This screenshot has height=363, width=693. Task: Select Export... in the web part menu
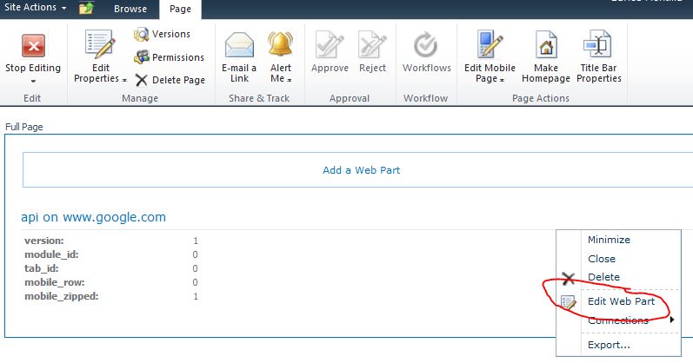[609, 345]
